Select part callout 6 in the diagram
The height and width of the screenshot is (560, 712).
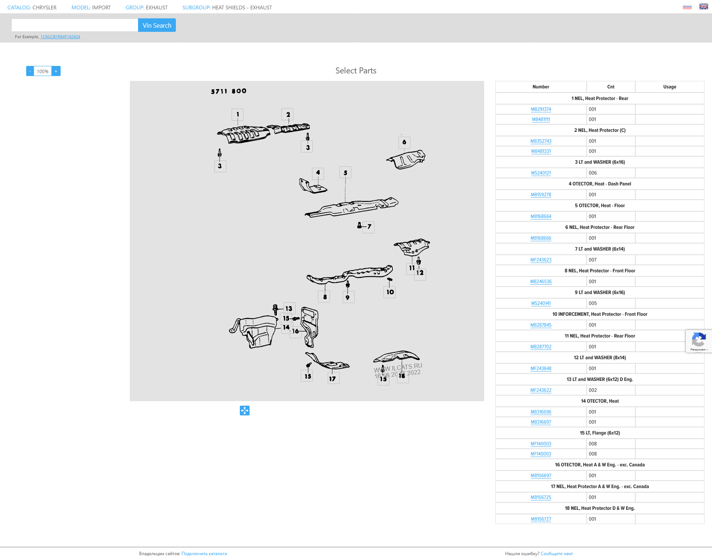404,142
